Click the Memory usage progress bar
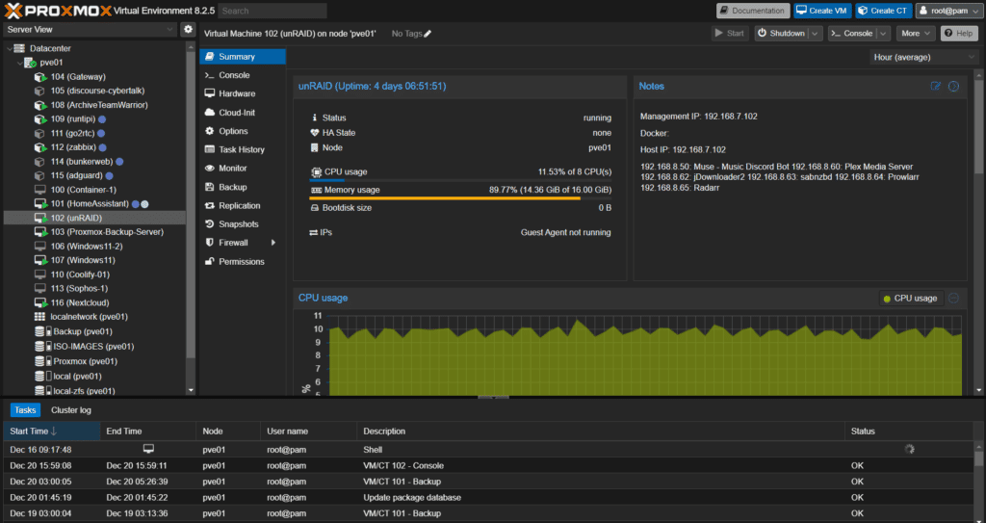Screen dimensions: 986x523 [460, 198]
